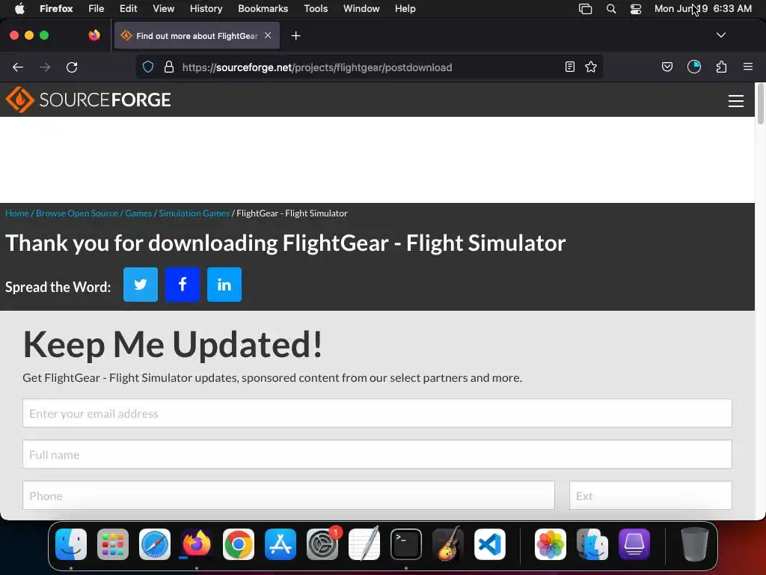Open Terminal from the Dock
This screenshot has height=575, width=766.
coord(406,544)
